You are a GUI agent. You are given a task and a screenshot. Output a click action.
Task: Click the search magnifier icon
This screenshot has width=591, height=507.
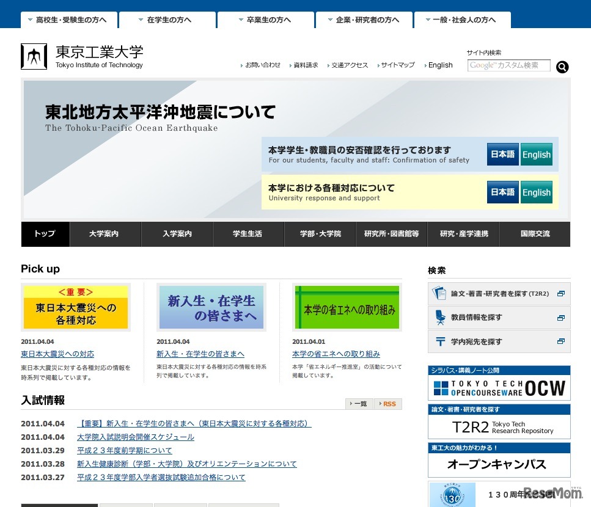(562, 67)
